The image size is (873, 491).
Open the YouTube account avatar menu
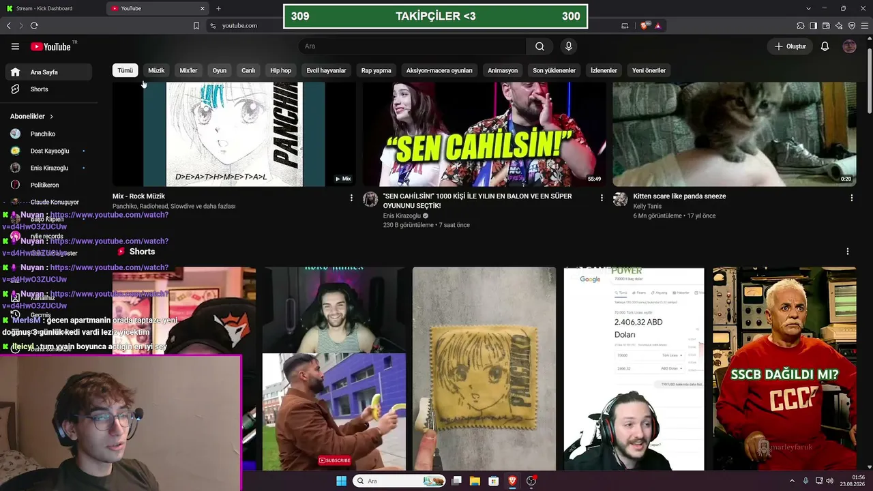(849, 46)
